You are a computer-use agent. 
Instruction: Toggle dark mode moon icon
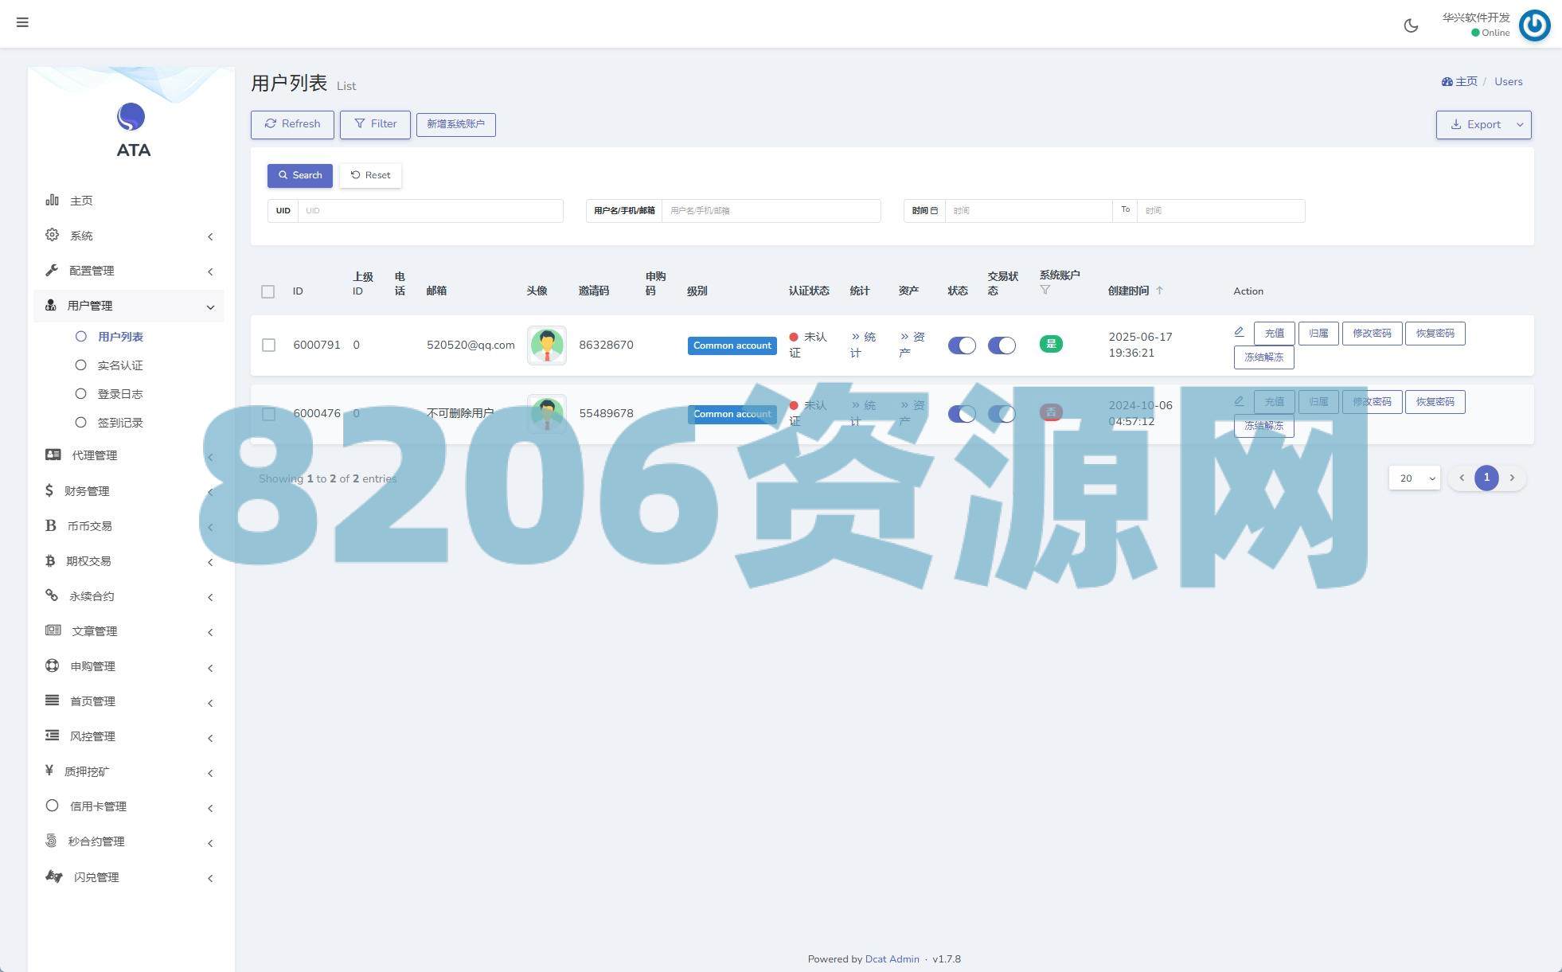click(1411, 25)
